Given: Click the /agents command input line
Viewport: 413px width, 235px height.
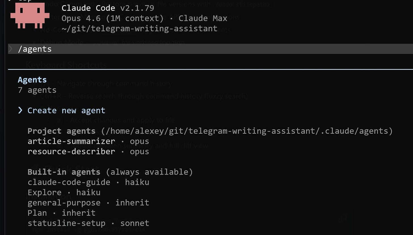Looking at the screenshot, I should [210, 49].
